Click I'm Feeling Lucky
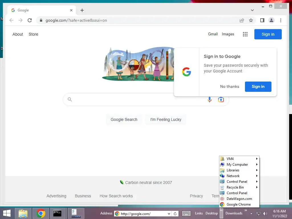This screenshot has width=292, height=219. click(166, 119)
